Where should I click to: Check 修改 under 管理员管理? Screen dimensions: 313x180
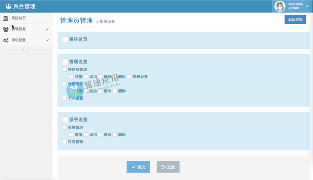(100, 77)
